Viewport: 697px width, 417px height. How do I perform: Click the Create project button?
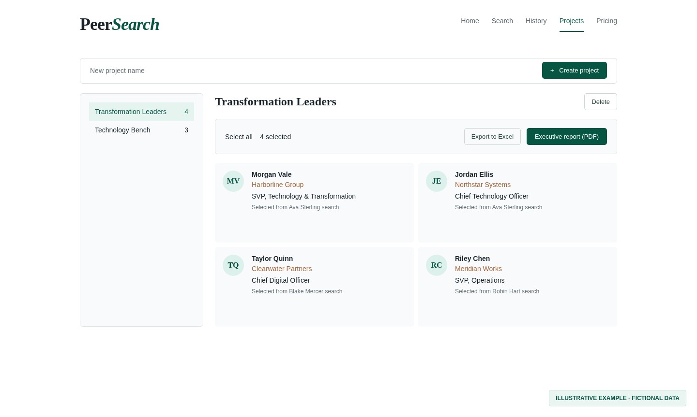pyautogui.click(x=574, y=71)
